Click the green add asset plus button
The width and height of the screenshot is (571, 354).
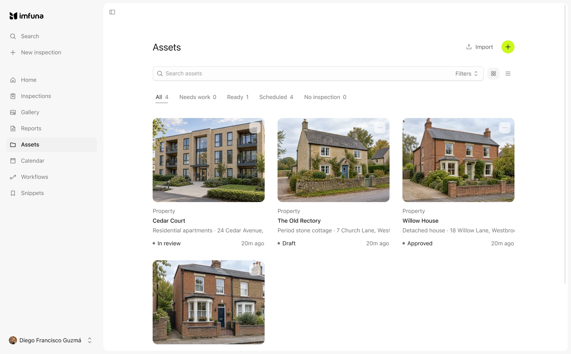pyautogui.click(x=508, y=47)
